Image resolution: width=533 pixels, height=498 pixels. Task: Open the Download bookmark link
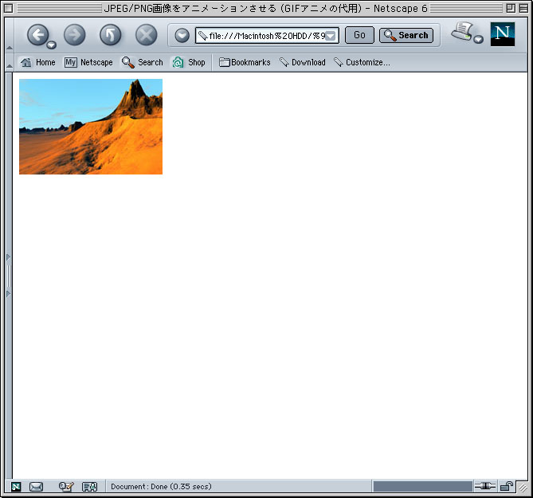pyautogui.click(x=303, y=62)
